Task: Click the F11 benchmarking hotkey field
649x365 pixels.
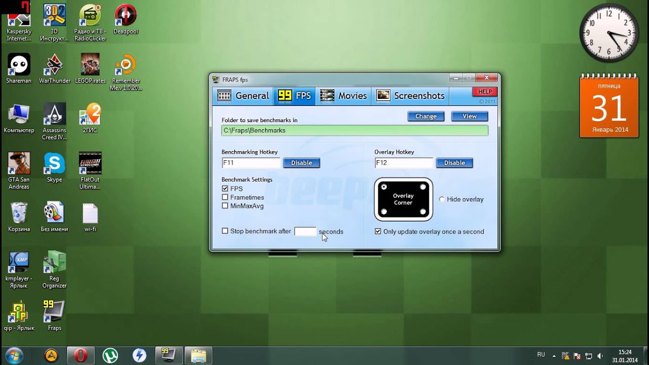Action: tap(251, 163)
